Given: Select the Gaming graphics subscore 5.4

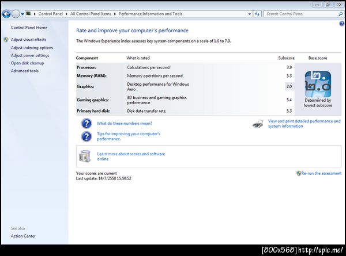Looking at the screenshot, I should 289,100.
